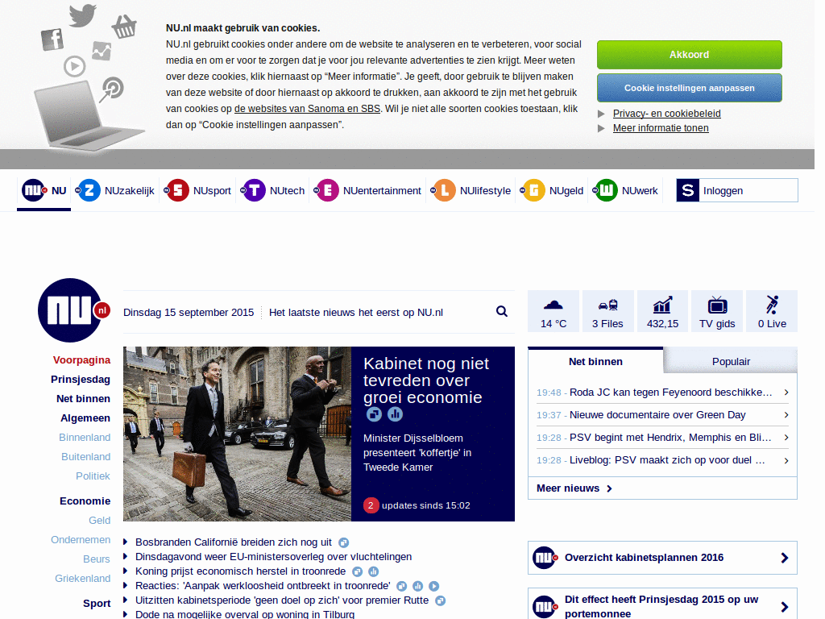The image size is (825, 619).
Task: Click the photo icon next to Bosbranden headline
Action: click(x=343, y=542)
